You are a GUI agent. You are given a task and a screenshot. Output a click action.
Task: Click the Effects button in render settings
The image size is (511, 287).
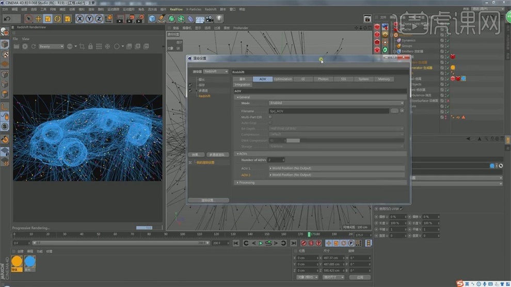coord(196,154)
